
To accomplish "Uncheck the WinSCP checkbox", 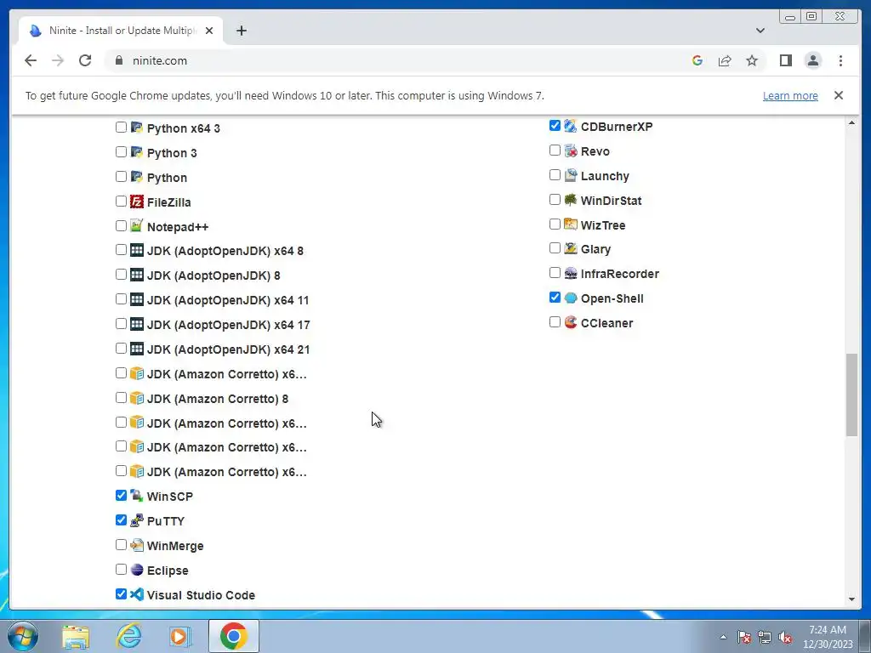I will click(x=121, y=496).
